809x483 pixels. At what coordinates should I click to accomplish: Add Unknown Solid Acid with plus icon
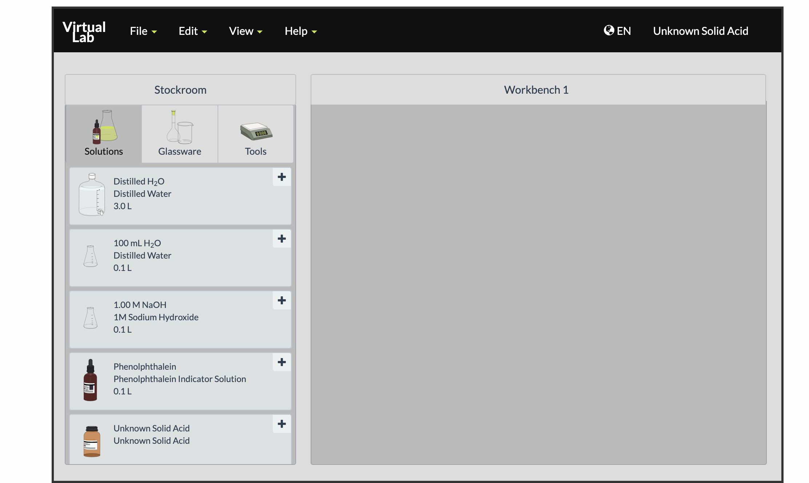(x=282, y=424)
